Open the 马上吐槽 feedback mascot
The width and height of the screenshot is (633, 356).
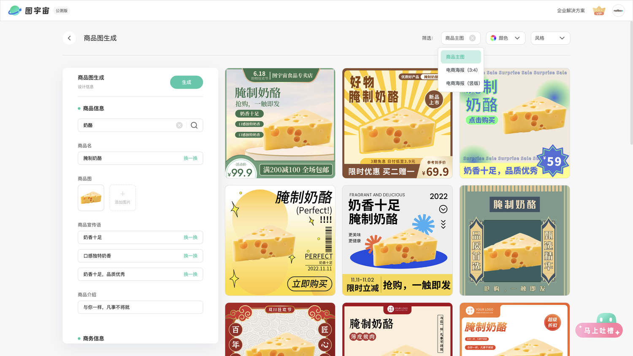[x=599, y=326]
